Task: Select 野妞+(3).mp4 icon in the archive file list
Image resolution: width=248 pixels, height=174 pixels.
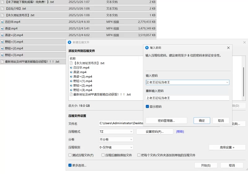Action: (x=71, y=90)
